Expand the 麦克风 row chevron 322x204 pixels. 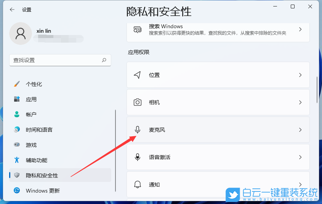pyautogui.click(x=300, y=129)
